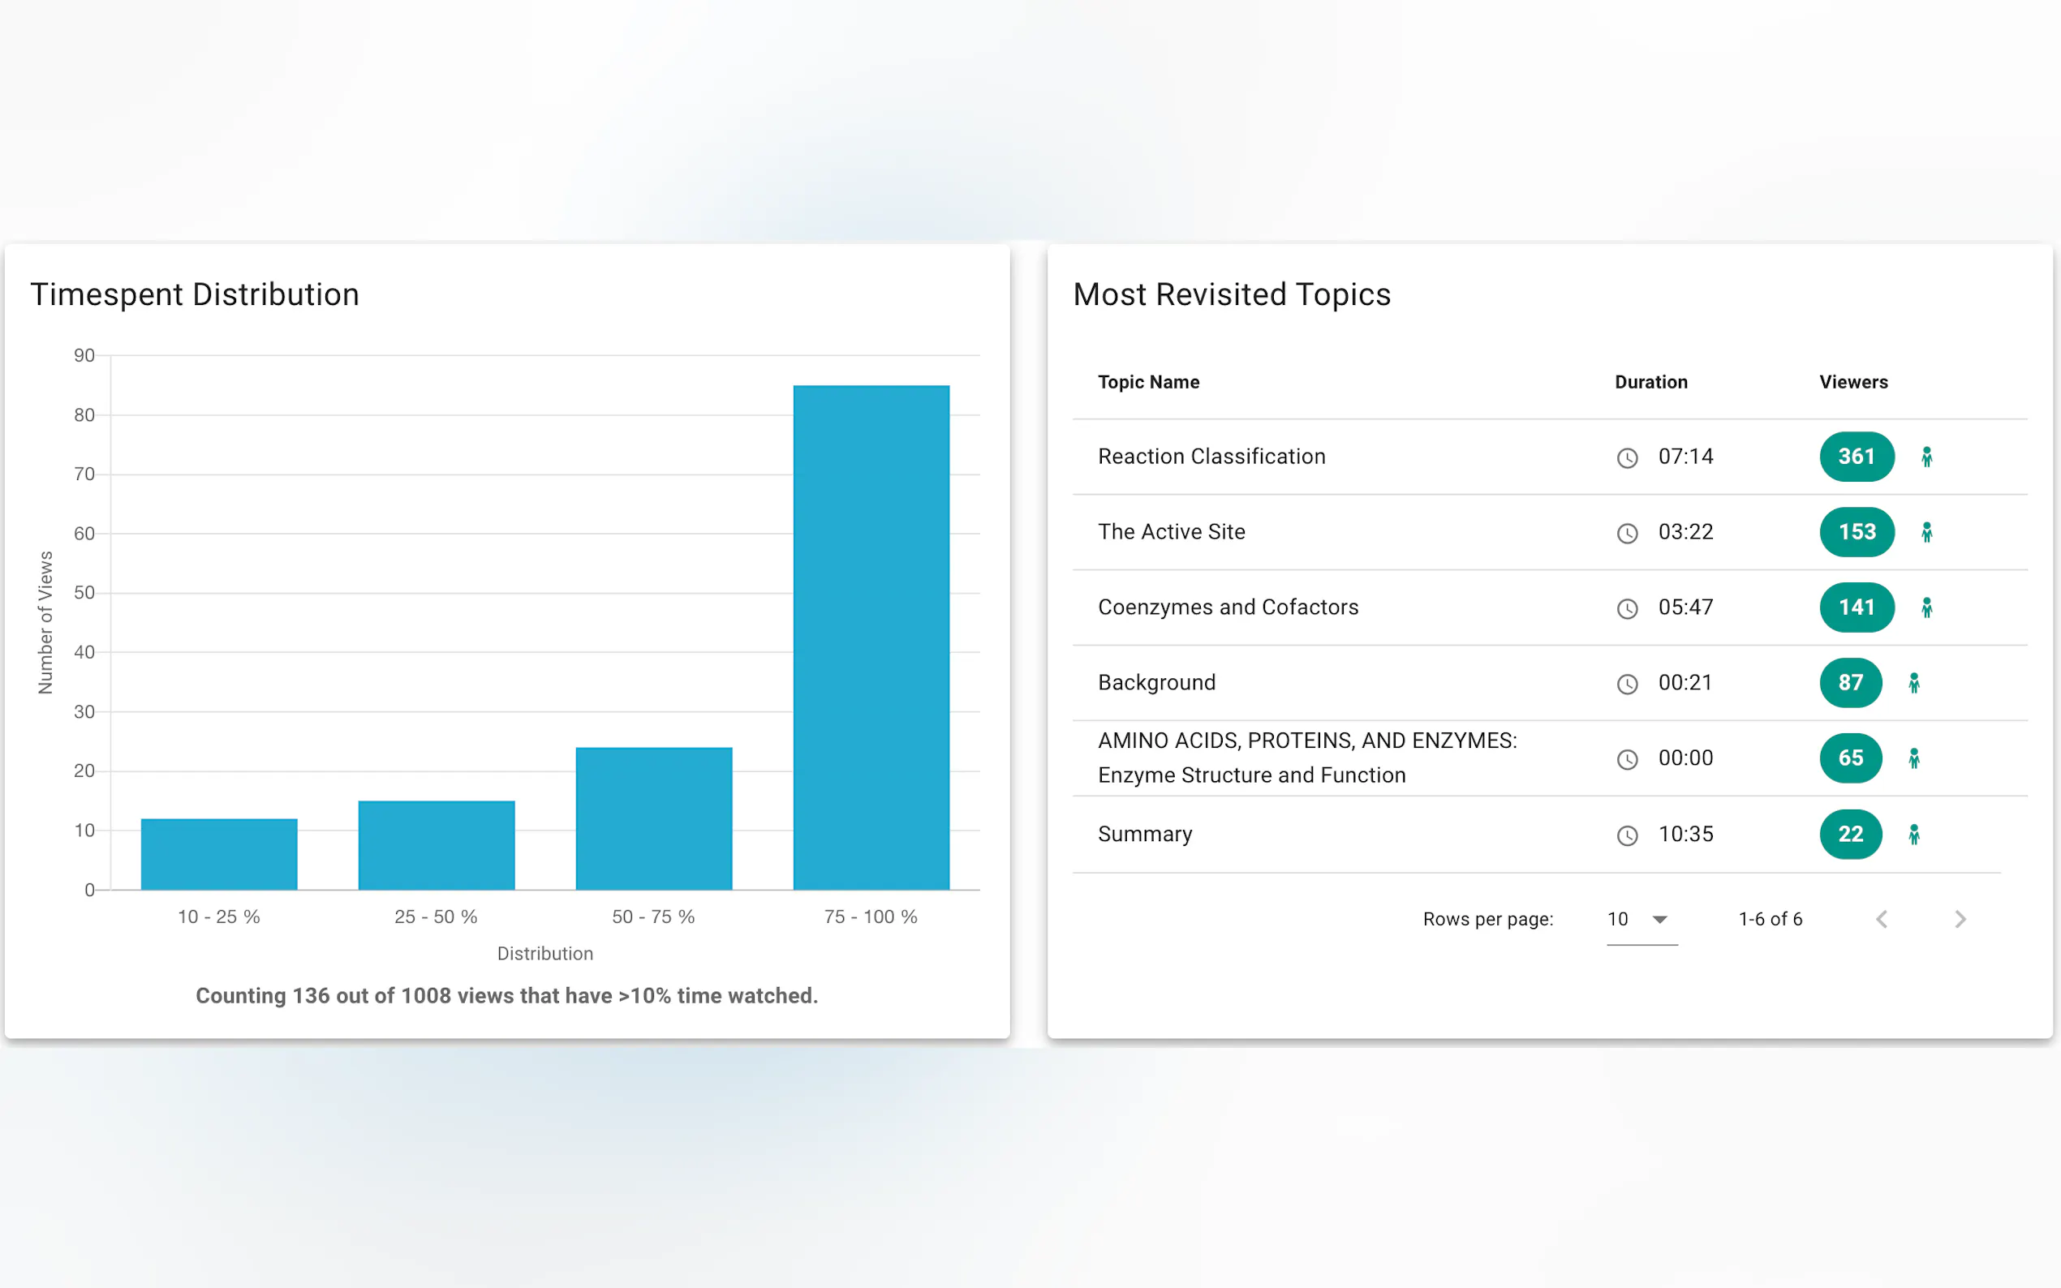The width and height of the screenshot is (2061, 1288).
Task: Click the 10 - 25 % bar
Action: 219,853
